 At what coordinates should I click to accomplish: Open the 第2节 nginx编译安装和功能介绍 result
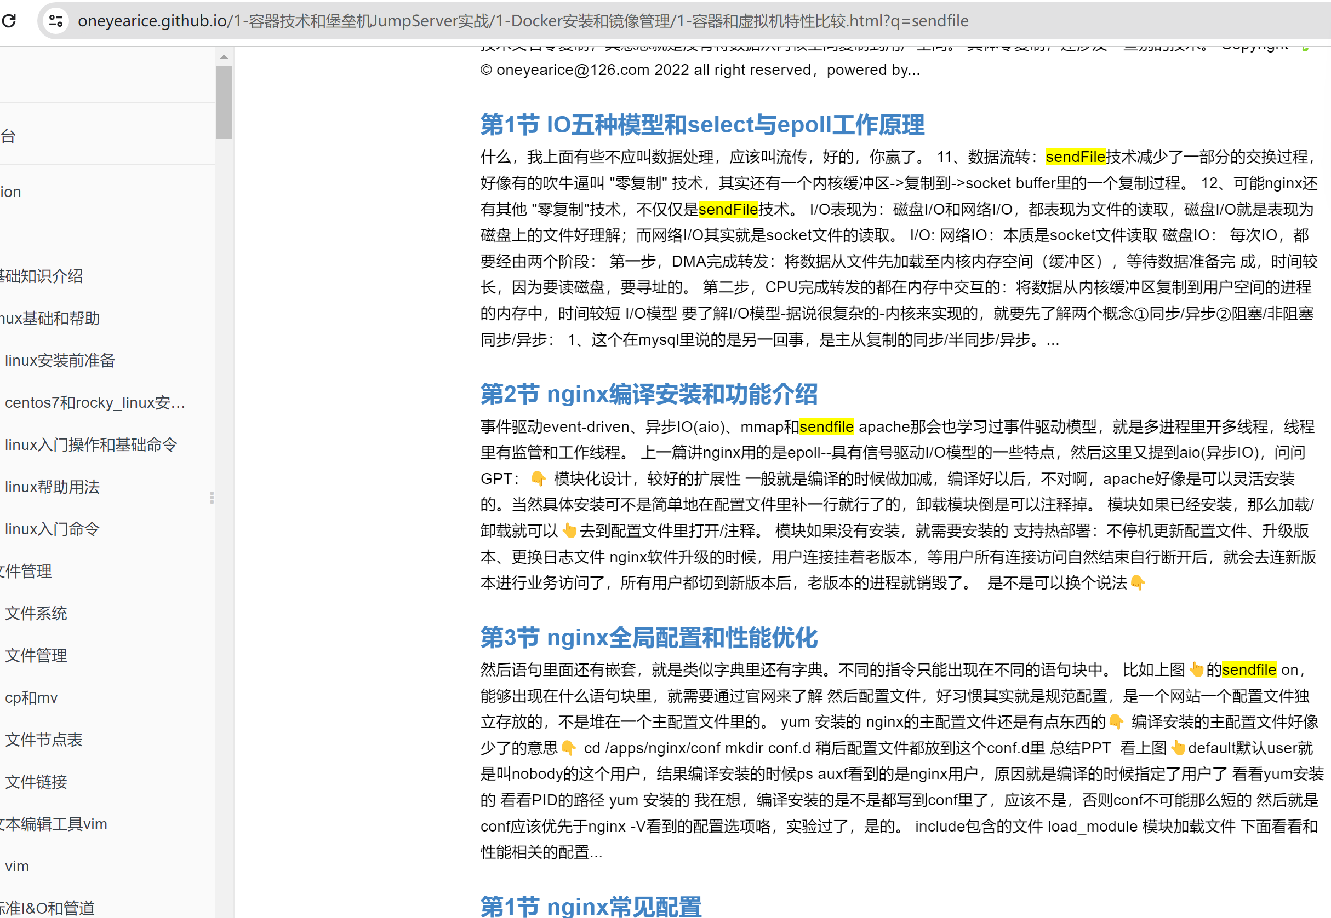coord(648,394)
